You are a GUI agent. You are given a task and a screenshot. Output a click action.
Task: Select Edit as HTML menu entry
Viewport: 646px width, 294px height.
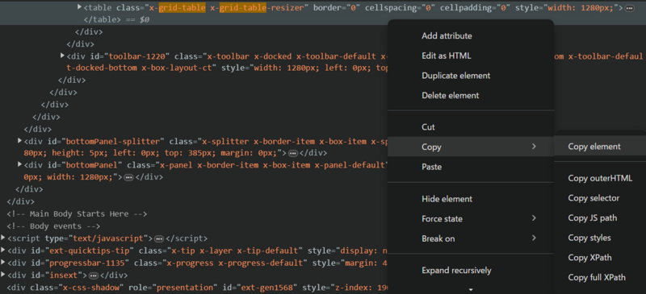pyautogui.click(x=447, y=56)
